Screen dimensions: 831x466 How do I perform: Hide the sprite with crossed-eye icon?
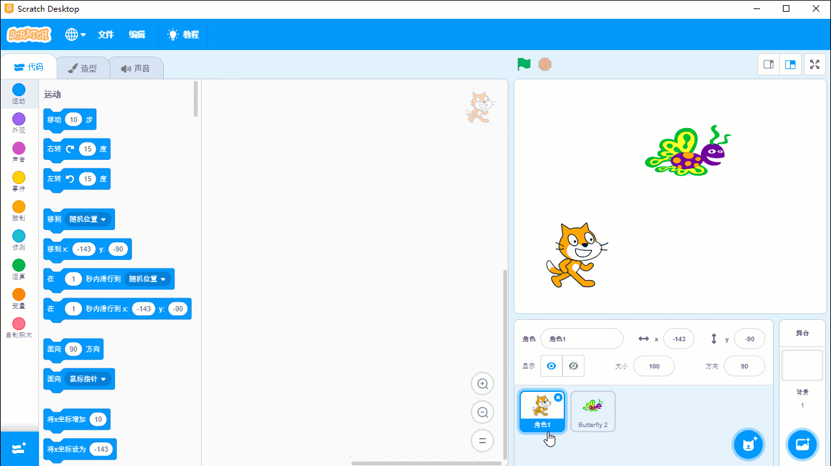[x=574, y=366]
